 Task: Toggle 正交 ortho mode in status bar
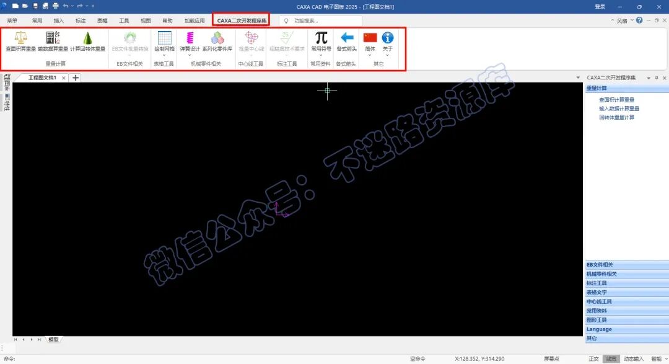click(594, 359)
